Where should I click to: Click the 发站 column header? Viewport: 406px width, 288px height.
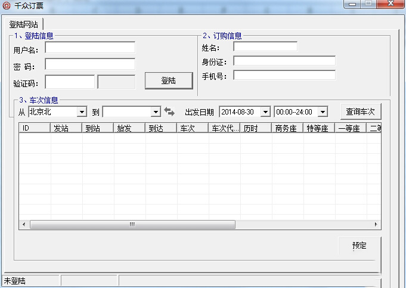click(66, 128)
